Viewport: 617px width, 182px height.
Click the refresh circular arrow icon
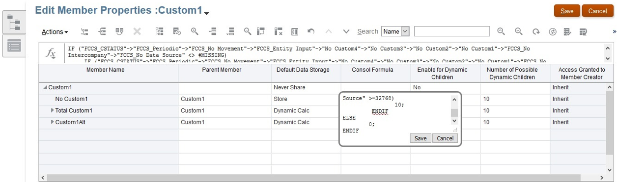pyautogui.click(x=536, y=31)
